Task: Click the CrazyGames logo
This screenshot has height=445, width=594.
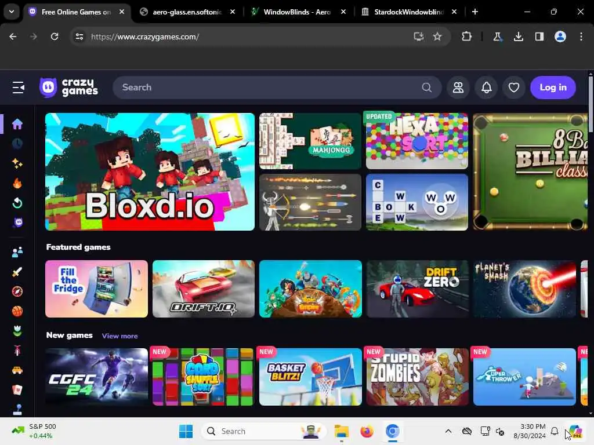Action: (x=68, y=87)
